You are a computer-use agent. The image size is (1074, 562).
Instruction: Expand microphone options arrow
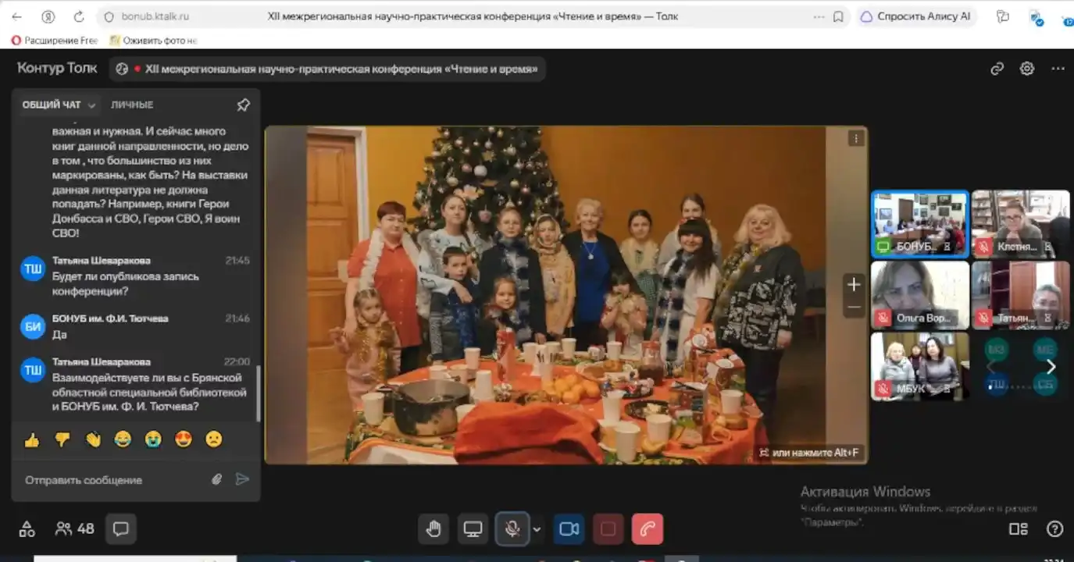click(x=537, y=529)
